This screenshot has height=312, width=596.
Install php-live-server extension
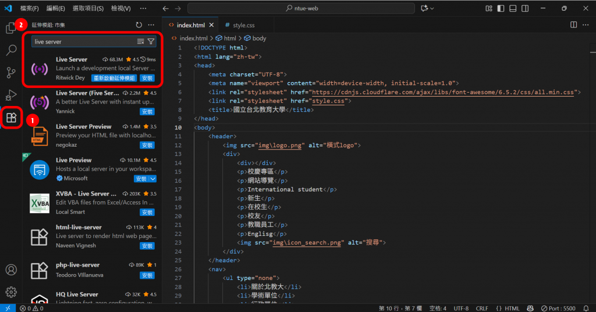pos(147,275)
